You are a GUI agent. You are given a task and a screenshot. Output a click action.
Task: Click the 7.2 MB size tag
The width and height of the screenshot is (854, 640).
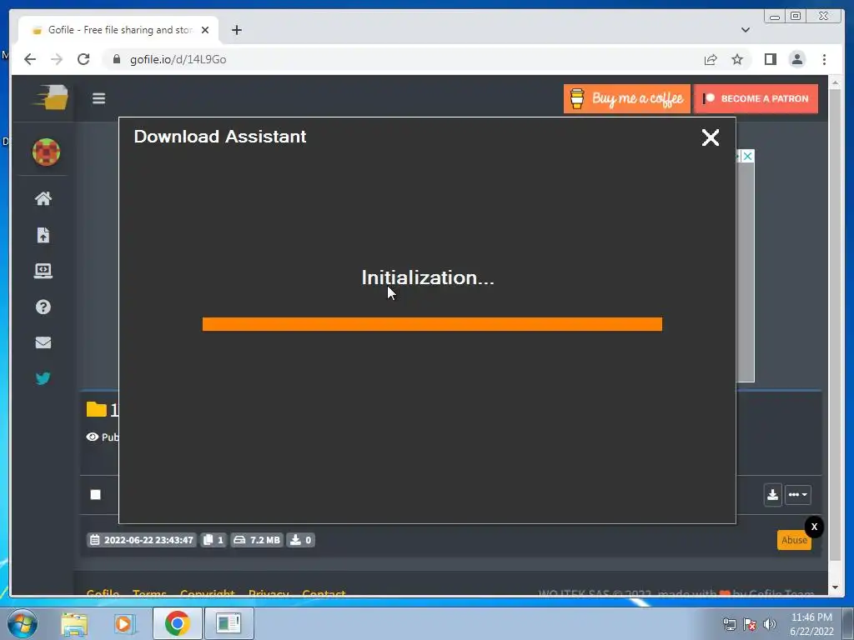click(x=257, y=540)
